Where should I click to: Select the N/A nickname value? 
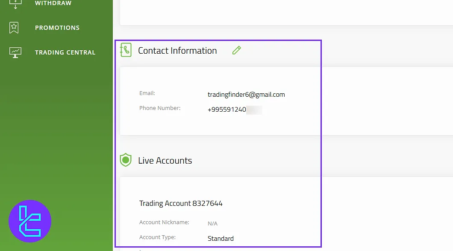pyautogui.click(x=212, y=223)
